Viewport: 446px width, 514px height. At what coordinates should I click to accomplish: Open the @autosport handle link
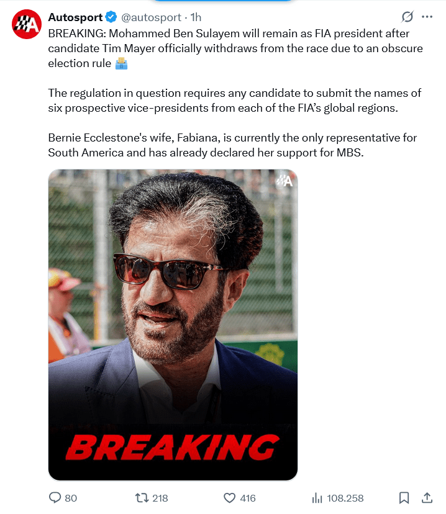151,17
